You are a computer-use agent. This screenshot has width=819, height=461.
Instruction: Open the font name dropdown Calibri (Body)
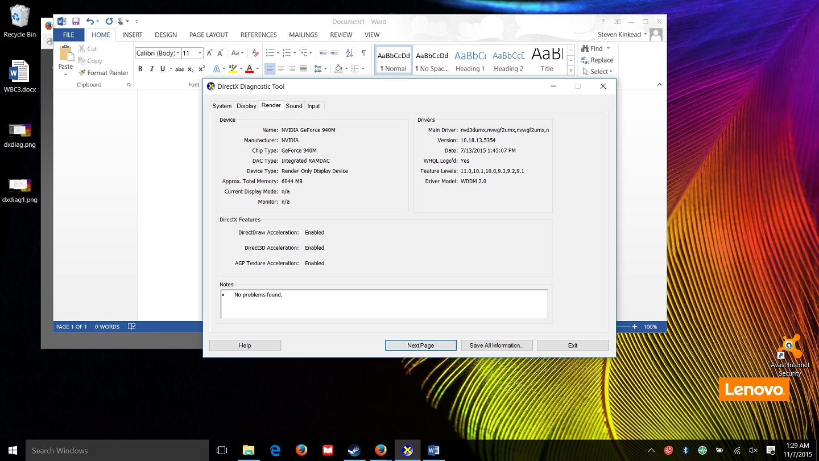pyautogui.click(x=178, y=53)
